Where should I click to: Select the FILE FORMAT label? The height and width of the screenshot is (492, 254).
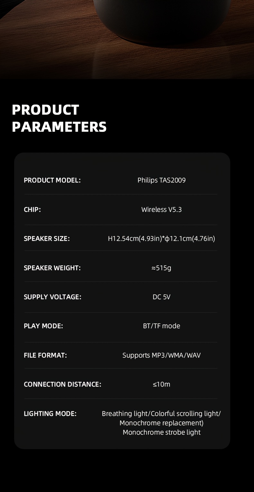pyautogui.click(x=45, y=355)
